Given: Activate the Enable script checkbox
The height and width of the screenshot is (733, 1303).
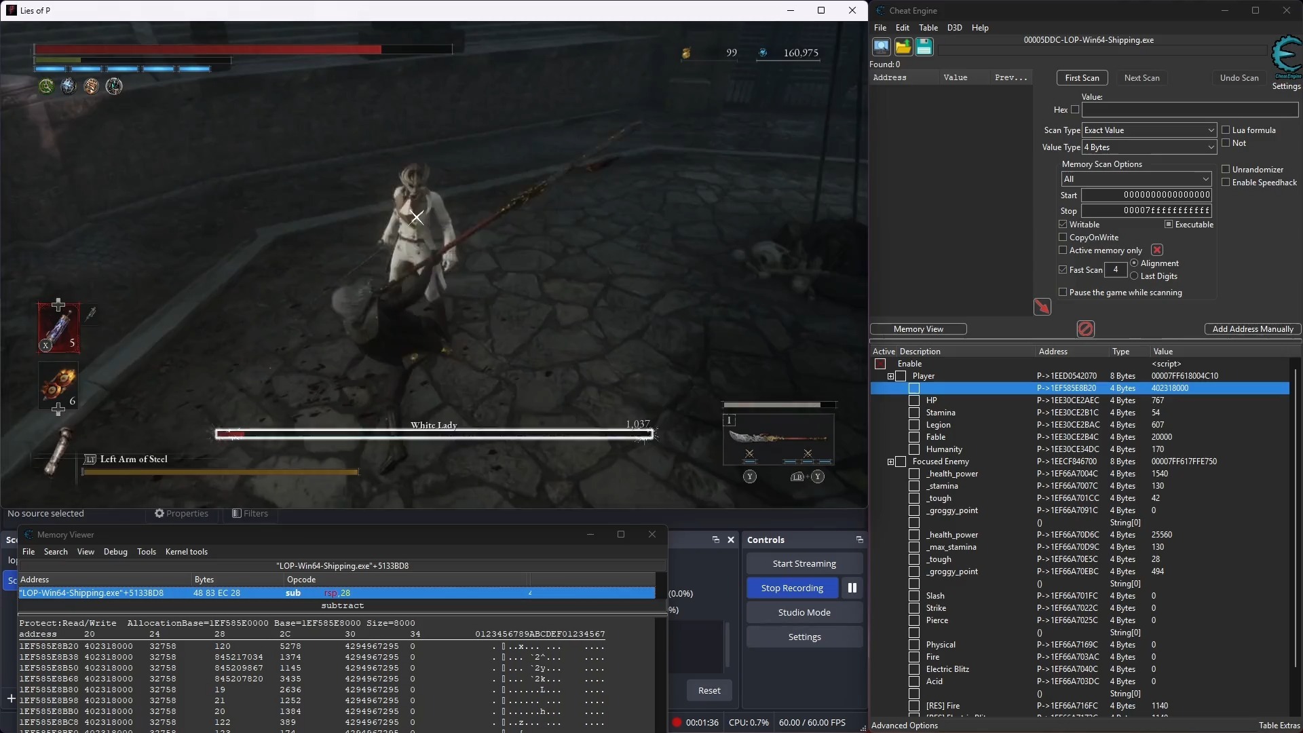Looking at the screenshot, I should [880, 364].
